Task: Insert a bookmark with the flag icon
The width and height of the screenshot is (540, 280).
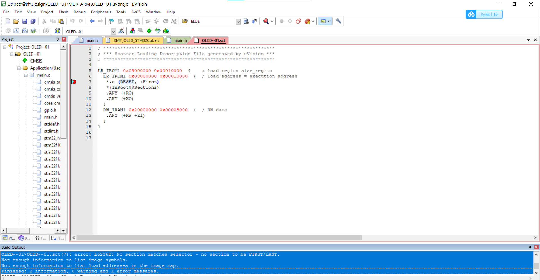Action: pos(112,21)
